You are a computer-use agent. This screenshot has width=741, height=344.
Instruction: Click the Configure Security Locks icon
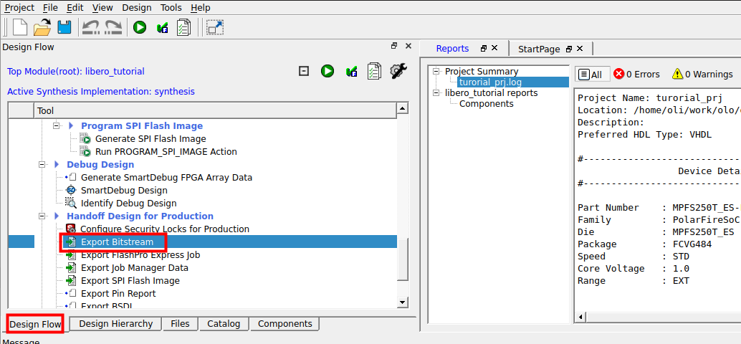[71, 229]
